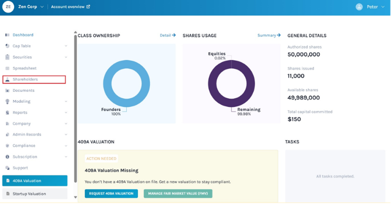The image size is (391, 204).
Task: Click the Spreadsheet grid icon
Action: pyautogui.click(x=7, y=68)
